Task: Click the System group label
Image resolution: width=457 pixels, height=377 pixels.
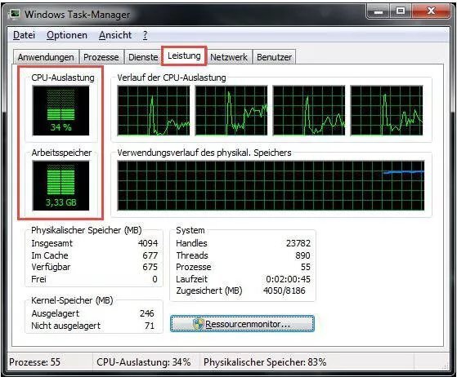Action: coord(190,230)
